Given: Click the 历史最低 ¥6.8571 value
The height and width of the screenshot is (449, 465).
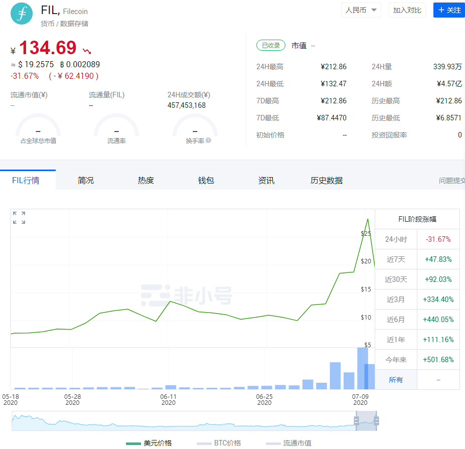Looking at the screenshot, I should click(x=448, y=118).
